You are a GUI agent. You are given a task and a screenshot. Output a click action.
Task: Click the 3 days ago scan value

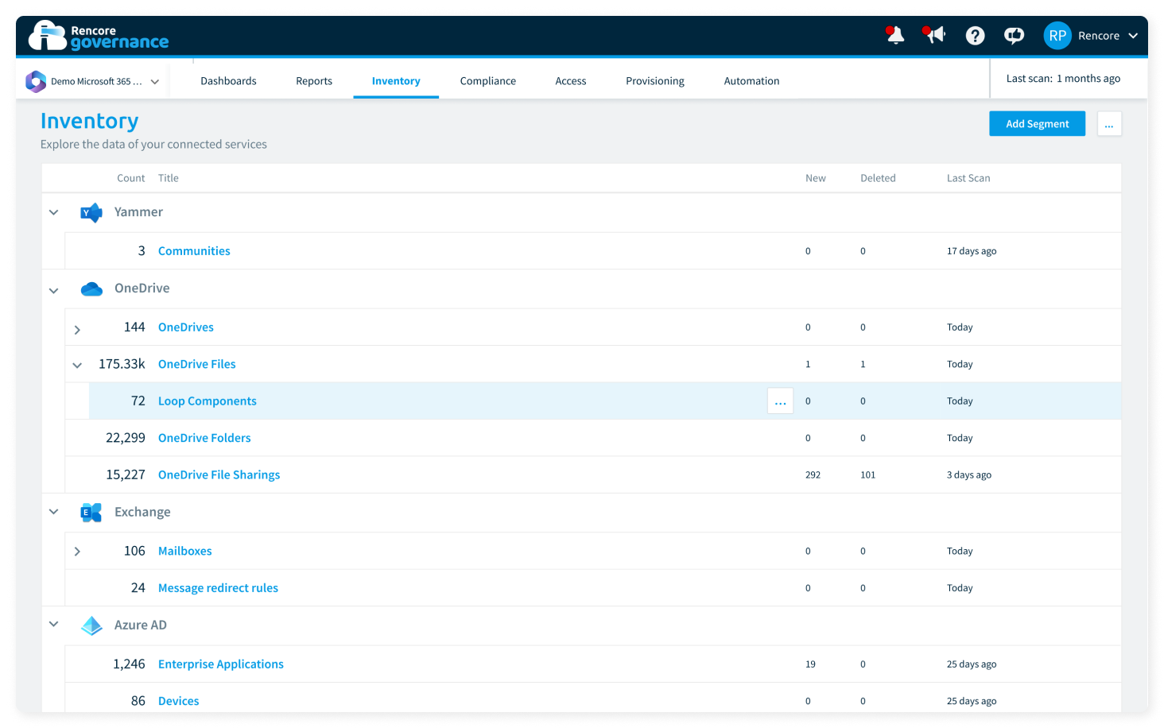(969, 475)
